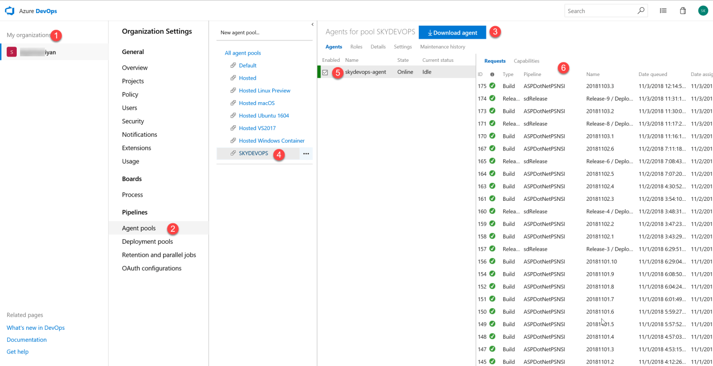Image resolution: width=713 pixels, height=366 pixels.
Task: Switch to the Capabilities tab
Action: coord(526,61)
